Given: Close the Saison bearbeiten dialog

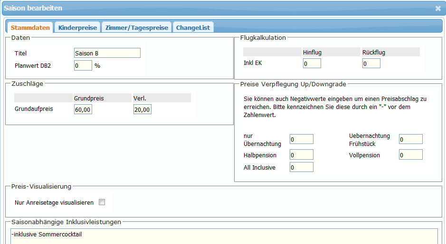Looking at the screenshot, I should click(437, 8).
